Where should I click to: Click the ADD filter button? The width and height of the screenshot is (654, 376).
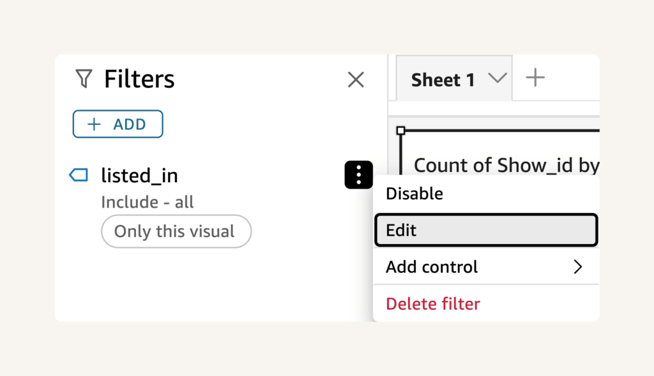(118, 124)
